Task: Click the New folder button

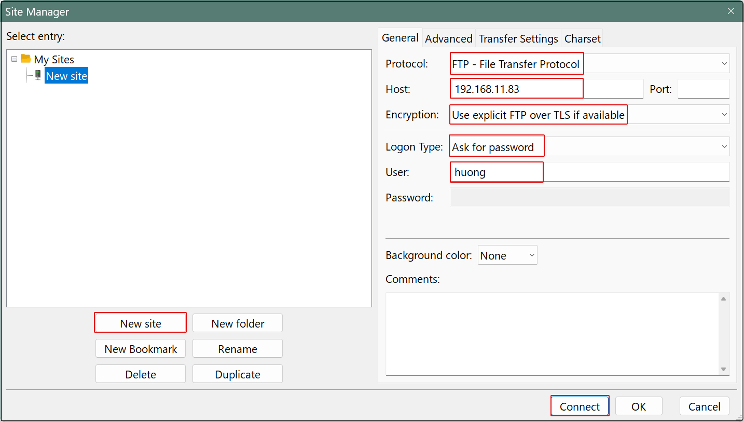Action: (x=238, y=323)
